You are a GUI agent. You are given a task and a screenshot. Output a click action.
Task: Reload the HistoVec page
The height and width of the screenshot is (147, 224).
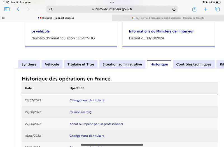tap(174, 9)
